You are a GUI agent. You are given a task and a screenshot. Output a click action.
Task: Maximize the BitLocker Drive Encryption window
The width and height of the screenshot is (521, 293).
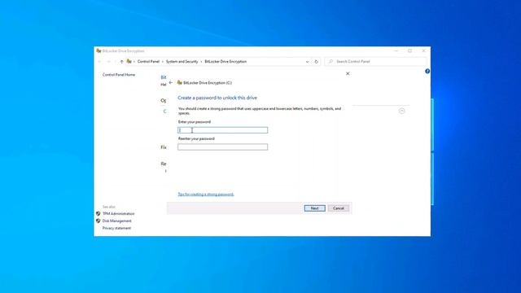[x=409, y=50]
